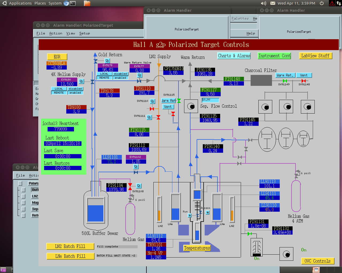Image resolution: width=342 pixels, height=273 pixels.
Task: Open related display icon beside EV9180 valve
Action: point(81,81)
